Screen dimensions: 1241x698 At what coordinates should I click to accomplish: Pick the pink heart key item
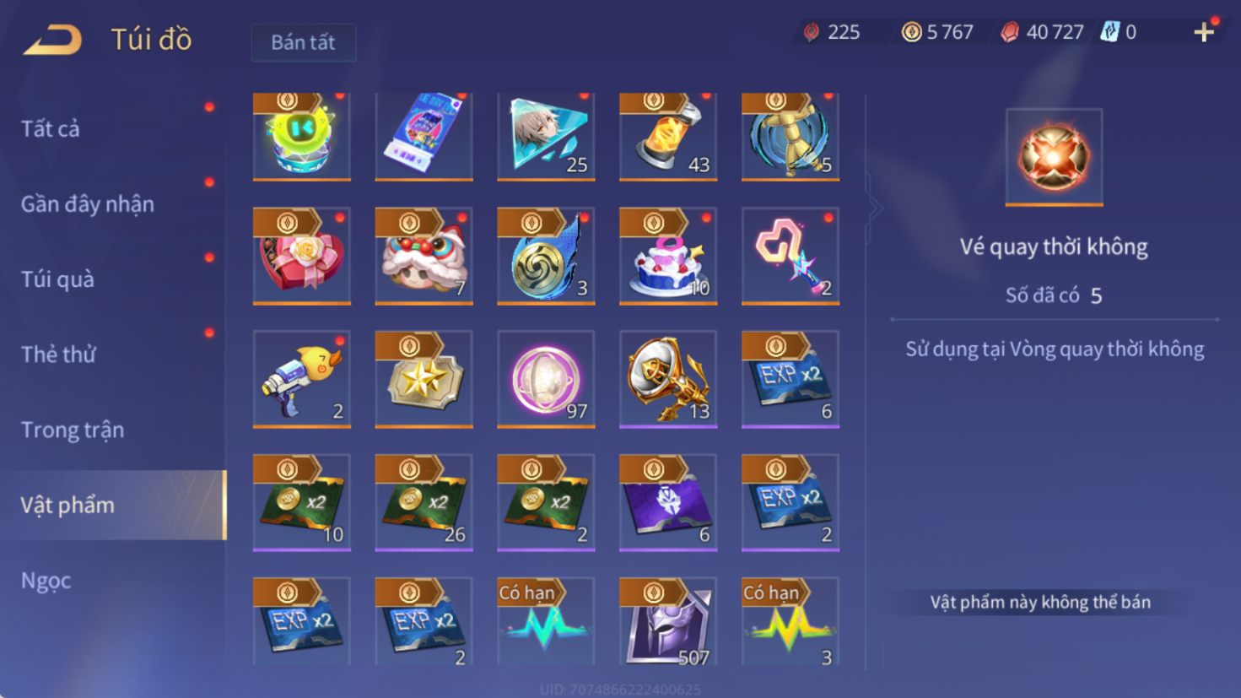[x=790, y=256]
